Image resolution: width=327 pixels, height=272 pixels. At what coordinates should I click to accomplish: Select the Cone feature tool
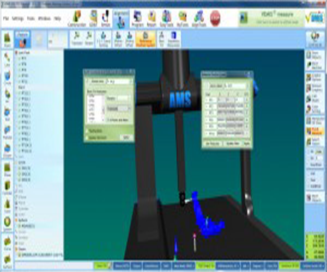pyautogui.click(x=7, y=206)
